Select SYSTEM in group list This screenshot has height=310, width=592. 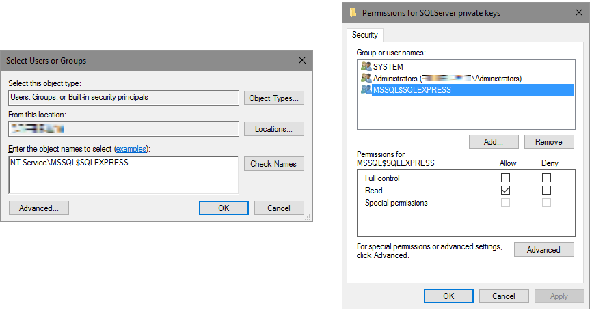click(388, 67)
